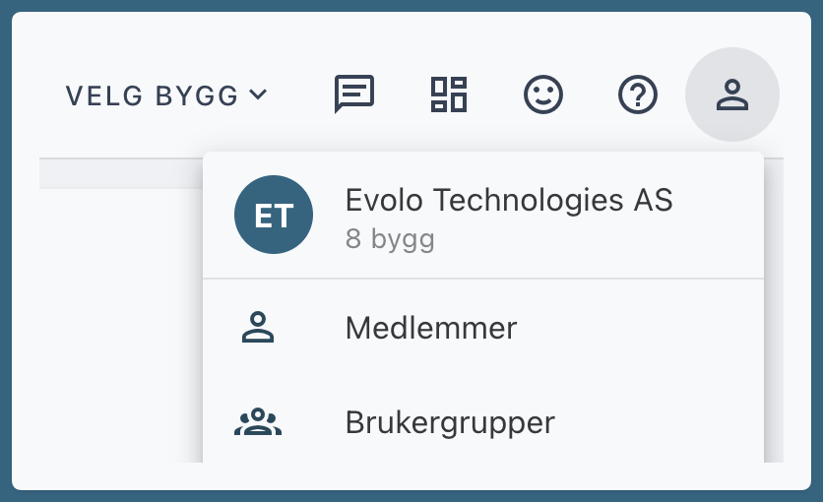
Task: Click the ET avatar circle
Action: [x=274, y=215]
